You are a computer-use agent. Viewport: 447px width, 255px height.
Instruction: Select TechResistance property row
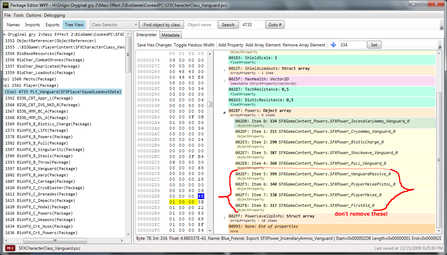click(x=332, y=92)
